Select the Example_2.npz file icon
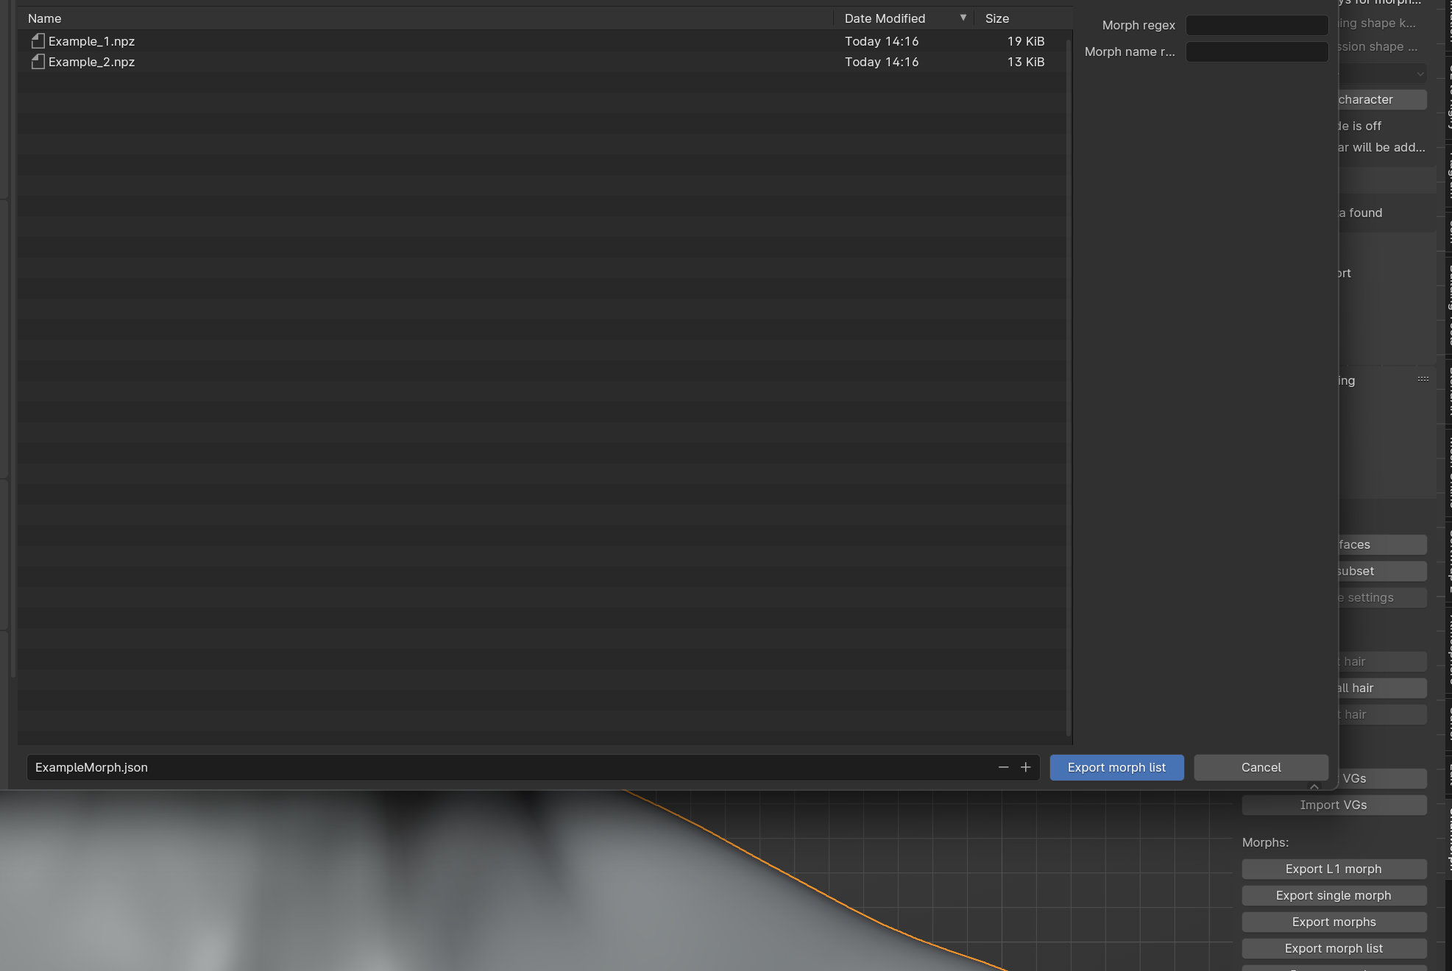The image size is (1452, 971). tap(38, 62)
